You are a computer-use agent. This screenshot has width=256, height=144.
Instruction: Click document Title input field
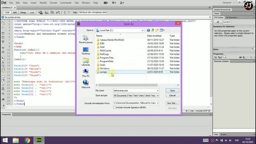click(x=93, y=12)
